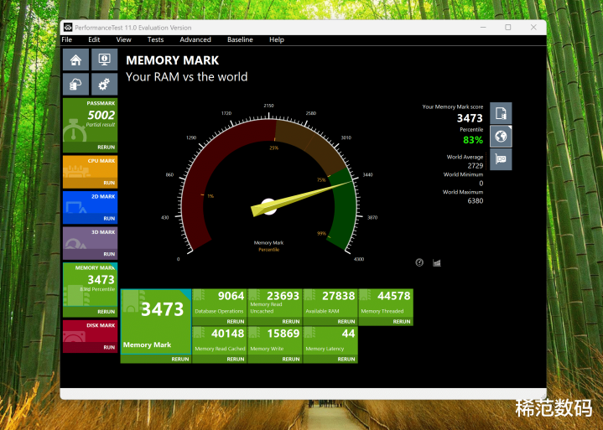This screenshot has height=430, width=603.
Task: Click the World Average 2729 value
Action: (476, 166)
